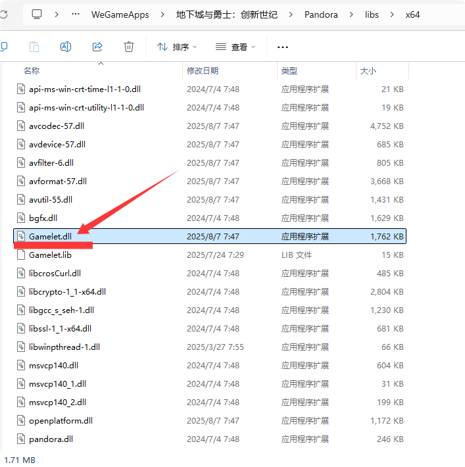
Task: Click the DLL icon beside msvcp140.dll
Action: (x=21, y=366)
